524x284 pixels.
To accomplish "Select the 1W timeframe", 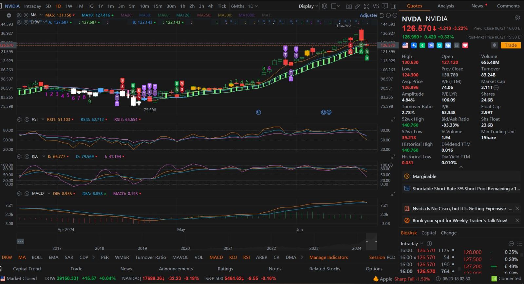I will pos(69,6).
